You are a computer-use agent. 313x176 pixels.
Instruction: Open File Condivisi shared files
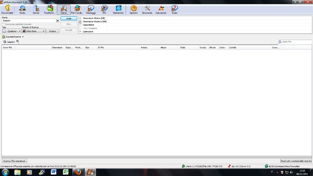[x=77, y=10]
